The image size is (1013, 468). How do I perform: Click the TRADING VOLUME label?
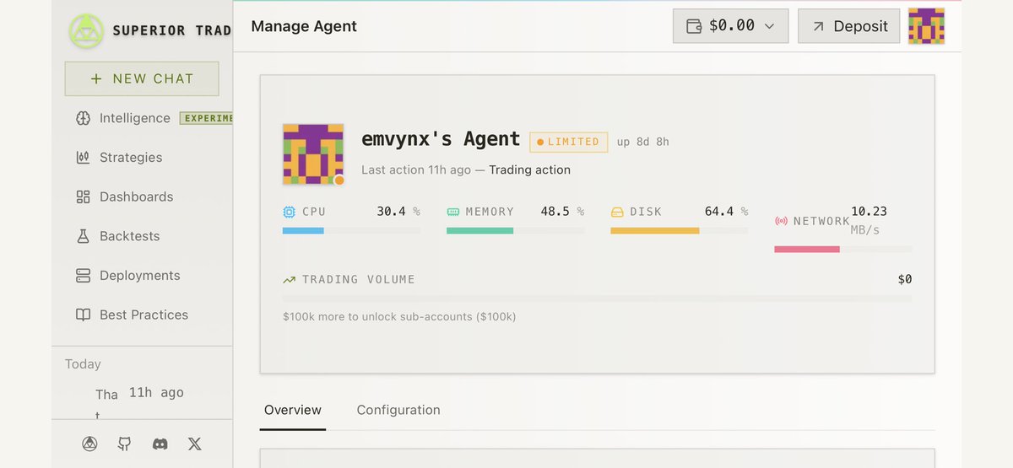[358, 279]
